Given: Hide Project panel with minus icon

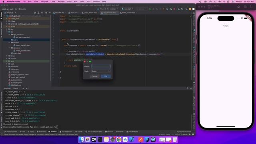Looking at the screenshot, I should pyautogui.click(x=50, y=12).
